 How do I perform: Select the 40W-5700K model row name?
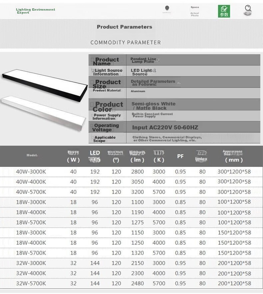(x=31, y=192)
